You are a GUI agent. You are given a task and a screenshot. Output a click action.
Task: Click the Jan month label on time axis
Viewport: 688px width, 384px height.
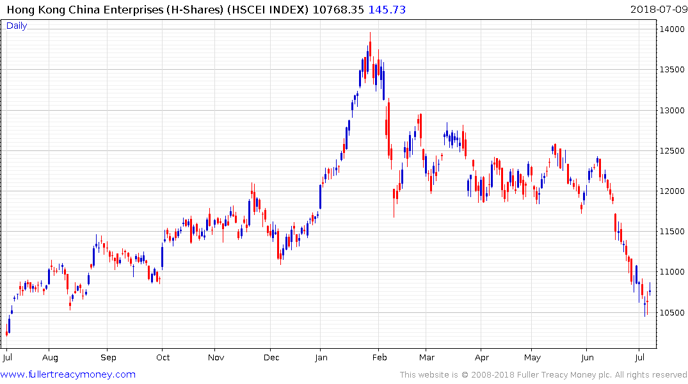point(321,358)
